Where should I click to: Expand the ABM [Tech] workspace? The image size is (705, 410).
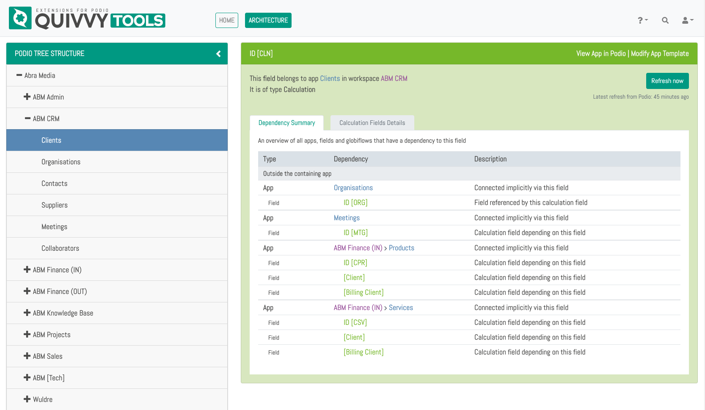pos(27,378)
